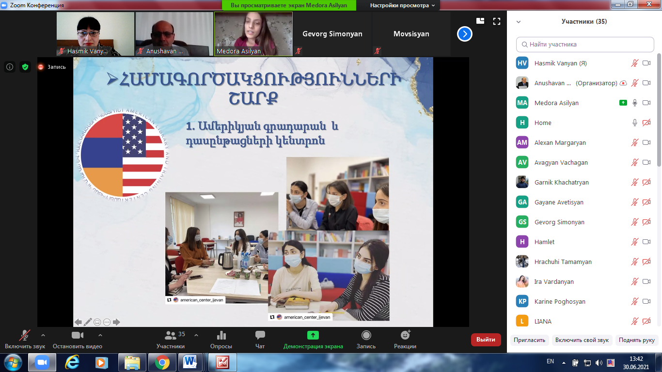This screenshot has width=662, height=372.
Task: Click Karine Poghosyan's muted microphone icon
Action: (x=635, y=301)
